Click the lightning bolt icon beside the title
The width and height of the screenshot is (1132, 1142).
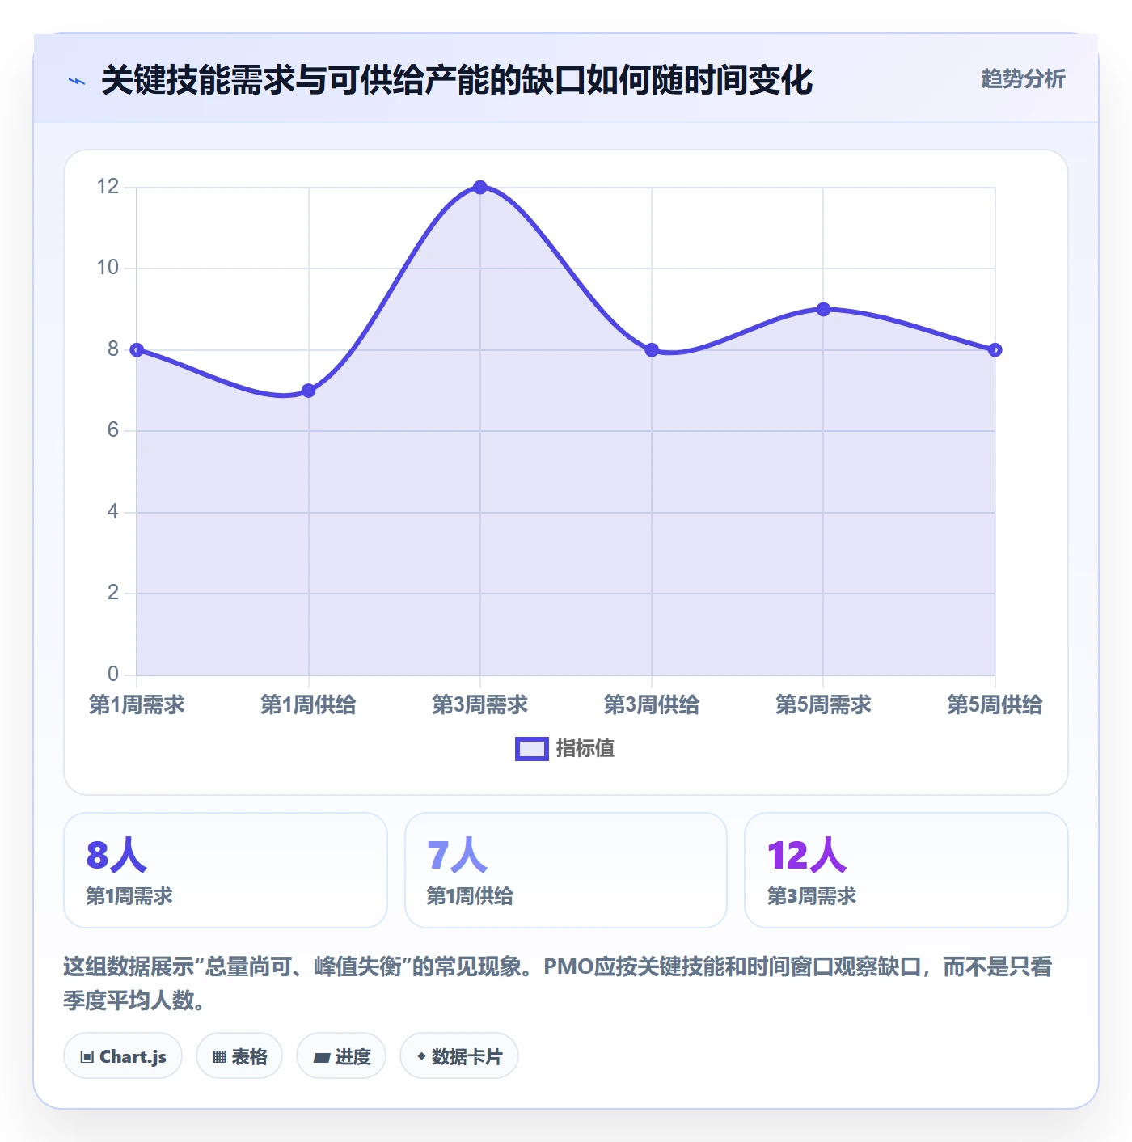pos(77,81)
